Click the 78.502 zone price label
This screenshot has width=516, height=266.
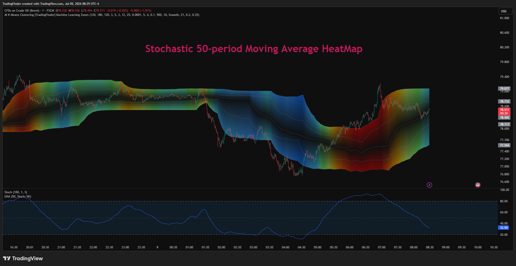pyautogui.click(x=504, y=118)
